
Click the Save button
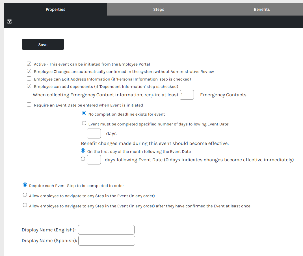point(43,44)
